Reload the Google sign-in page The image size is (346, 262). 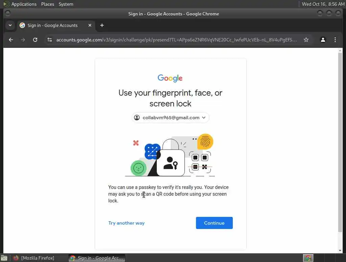pos(35,40)
